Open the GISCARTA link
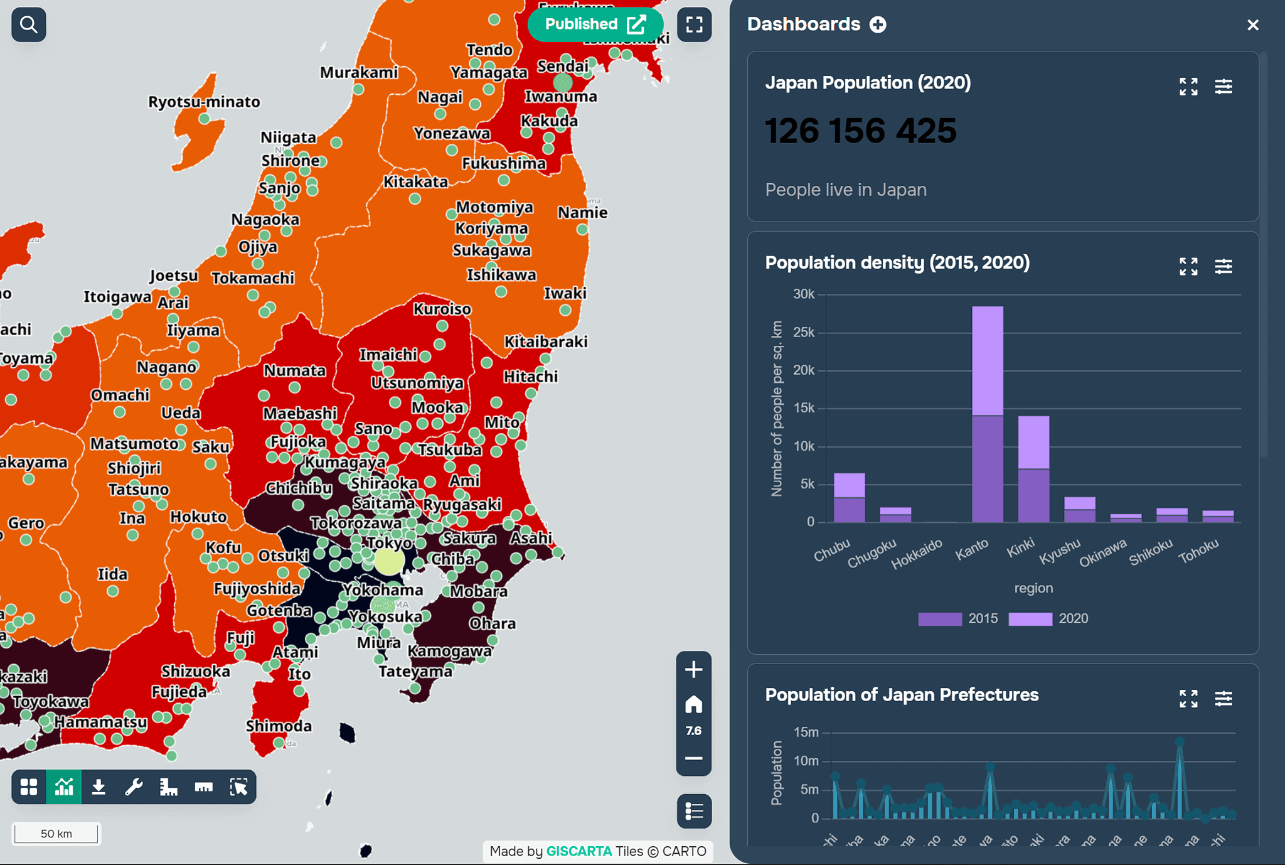Screen dimensions: 1285x865 point(579,851)
